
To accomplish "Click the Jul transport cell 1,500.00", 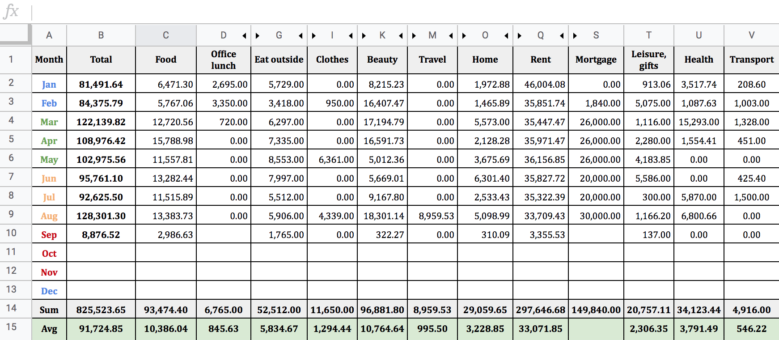I will 752,197.
